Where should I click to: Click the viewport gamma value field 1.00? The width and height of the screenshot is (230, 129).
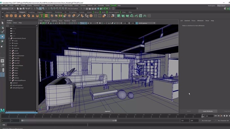click(x=133, y=23)
